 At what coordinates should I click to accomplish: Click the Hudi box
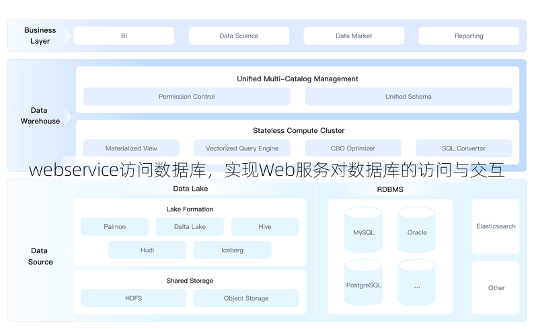coord(147,250)
